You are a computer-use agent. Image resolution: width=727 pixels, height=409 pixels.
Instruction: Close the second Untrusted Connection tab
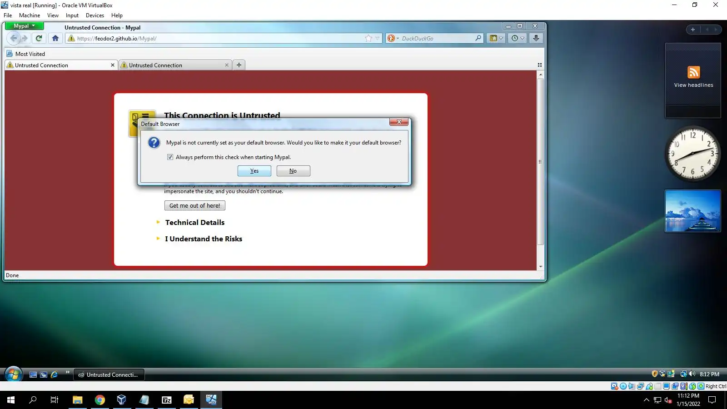[x=226, y=65]
